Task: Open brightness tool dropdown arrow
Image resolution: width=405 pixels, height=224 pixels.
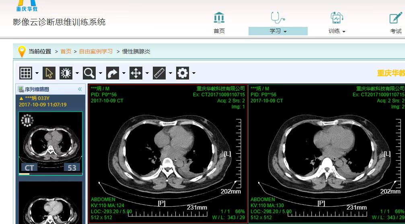Action: coord(77,73)
